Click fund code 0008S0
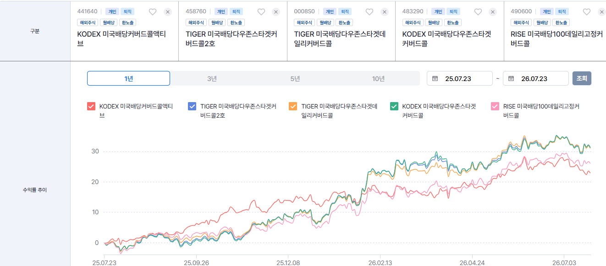The width and height of the screenshot is (606, 266). pyautogui.click(x=304, y=11)
